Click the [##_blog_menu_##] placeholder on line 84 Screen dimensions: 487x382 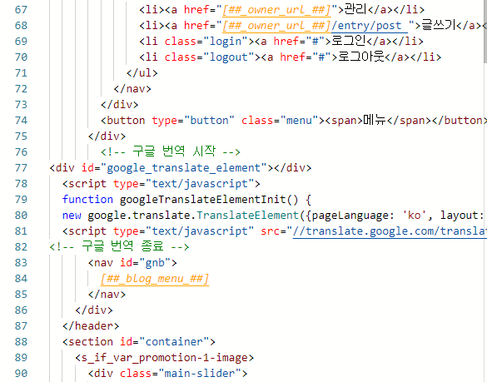tap(155, 279)
